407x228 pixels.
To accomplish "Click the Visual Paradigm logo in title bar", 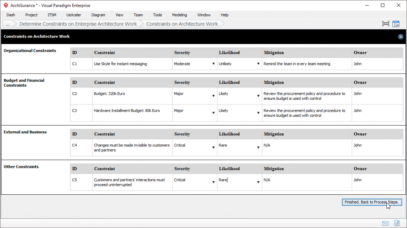I will [x=5, y=6].
